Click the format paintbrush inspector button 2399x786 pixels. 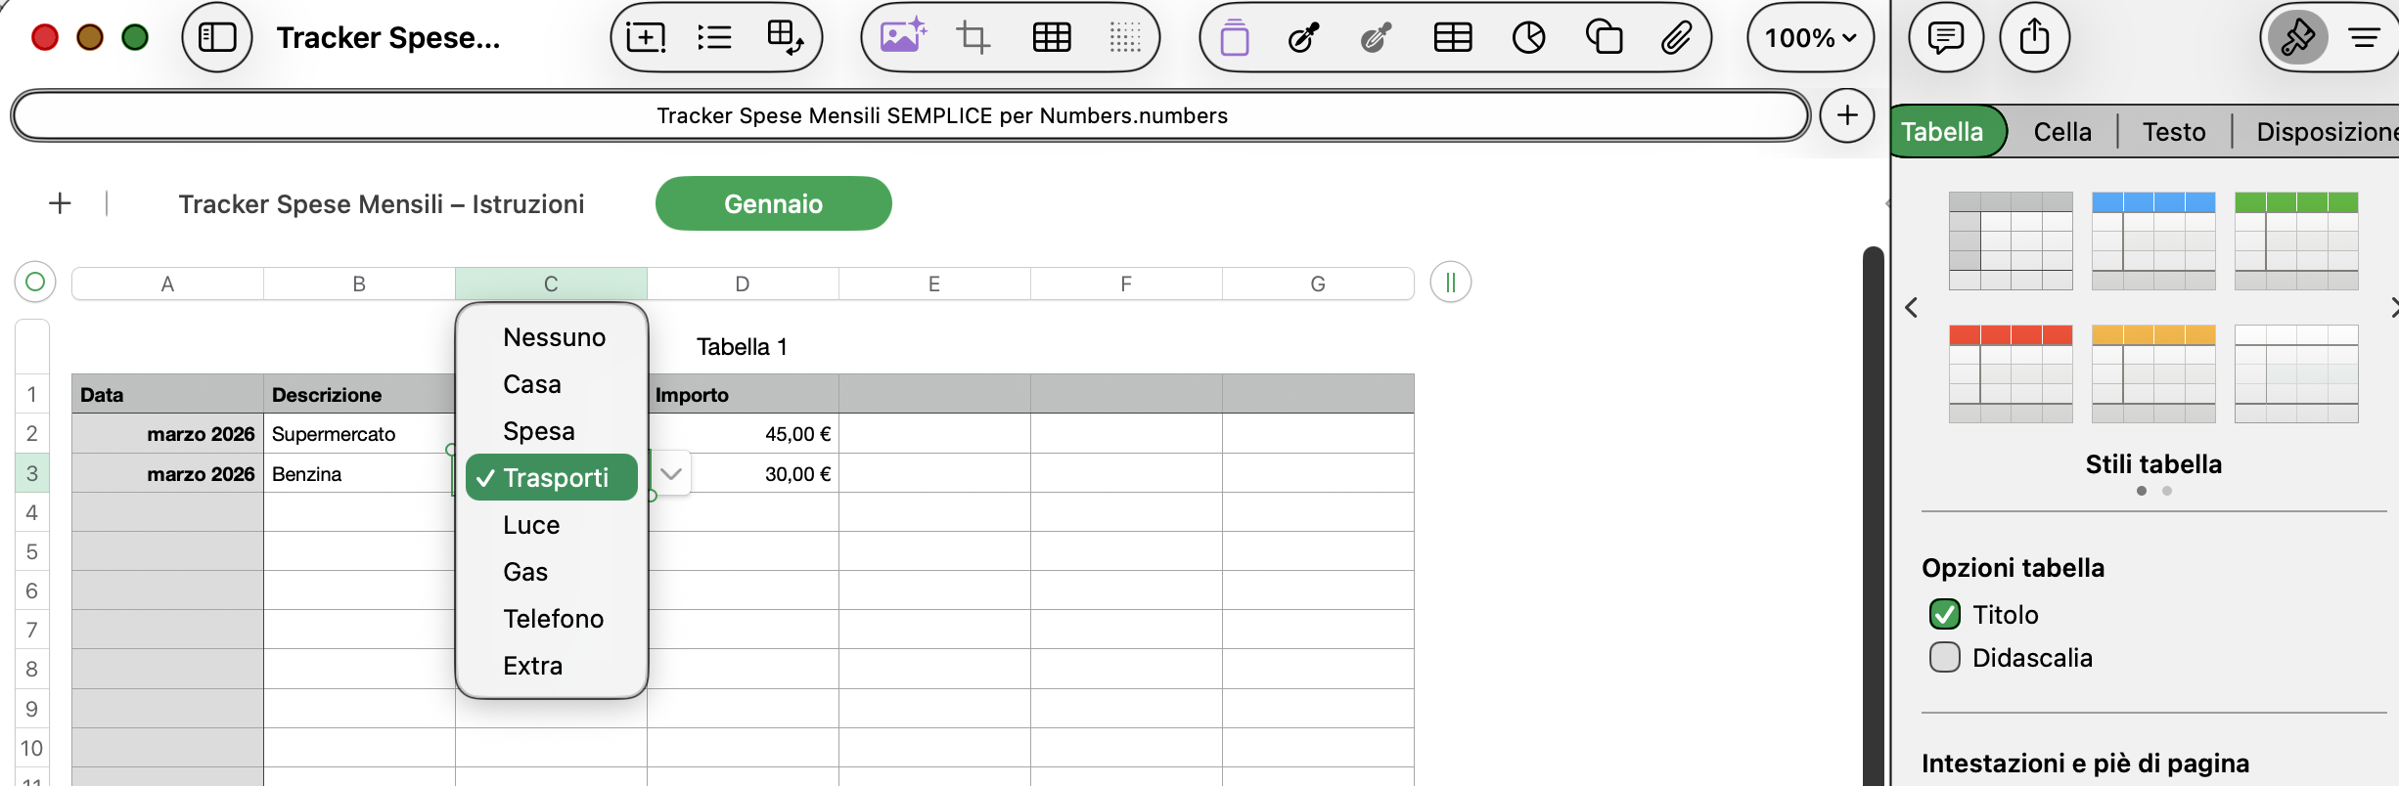pos(2296,38)
